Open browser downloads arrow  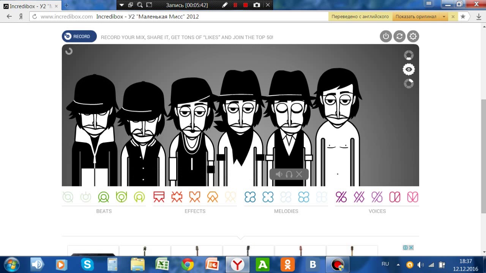(x=479, y=17)
